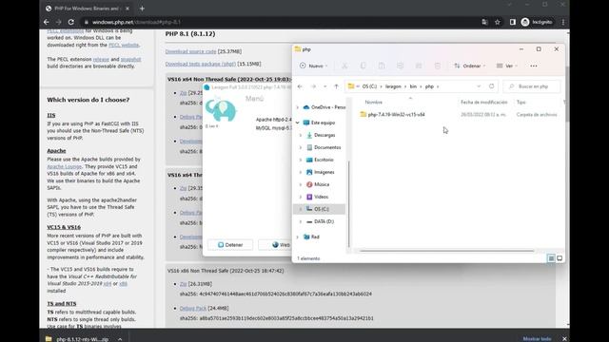Click Detener button in Laragon window
This screenshot has height=342, width=609.
click(230, 245)
